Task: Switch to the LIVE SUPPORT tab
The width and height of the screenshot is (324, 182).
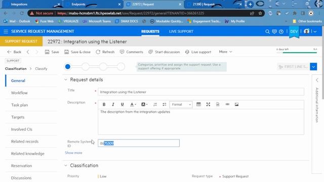Action: pos(181,31)
